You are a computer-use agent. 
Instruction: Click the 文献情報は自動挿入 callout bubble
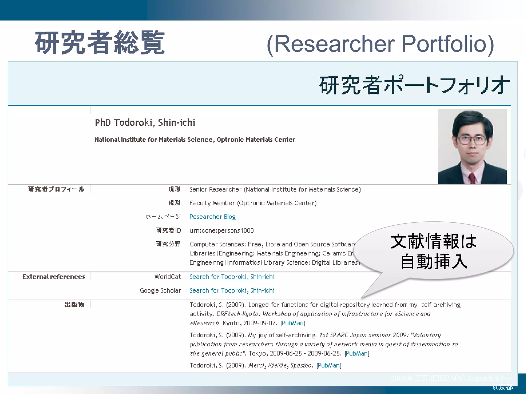(x=434, y=251)
